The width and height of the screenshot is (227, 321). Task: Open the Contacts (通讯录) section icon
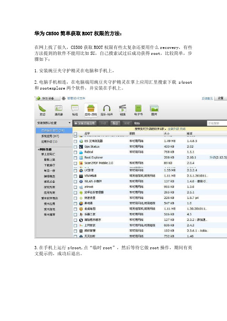tap(59, 108)
